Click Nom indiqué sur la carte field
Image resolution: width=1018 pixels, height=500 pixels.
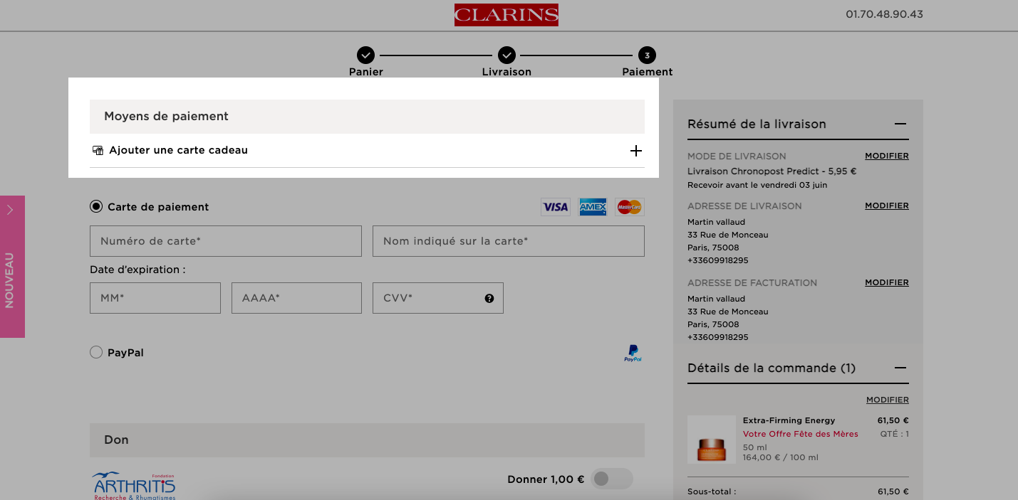(509, 241)
